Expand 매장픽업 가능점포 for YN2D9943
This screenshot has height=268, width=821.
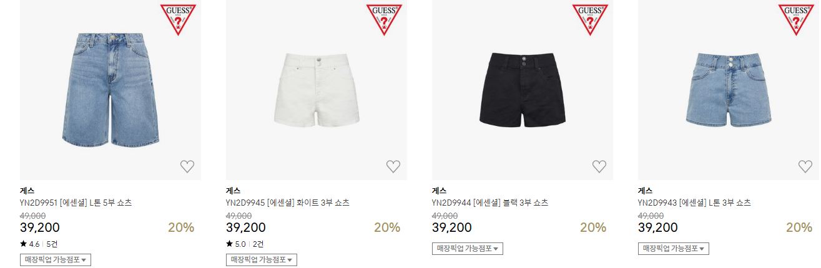(x=674, y=249)
